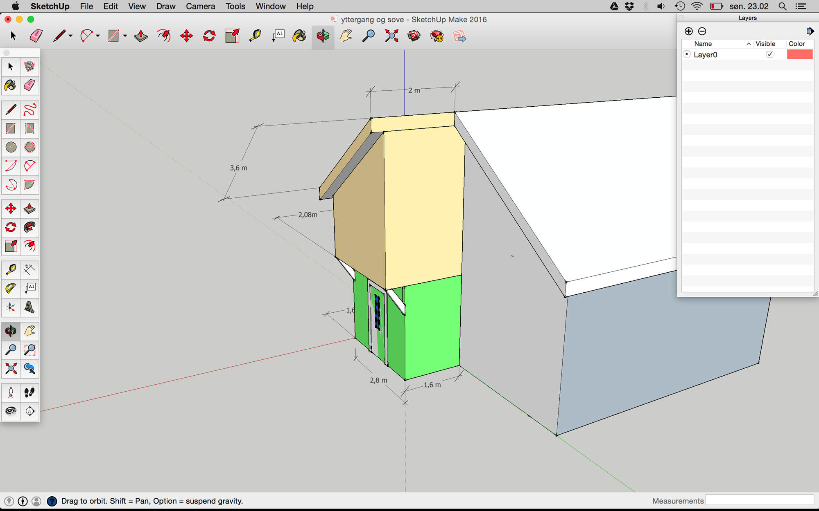Image resolution: width=819 pixels, height=511 pixels.
Task: Select the Position Camera tool
Action: (11, 392)
